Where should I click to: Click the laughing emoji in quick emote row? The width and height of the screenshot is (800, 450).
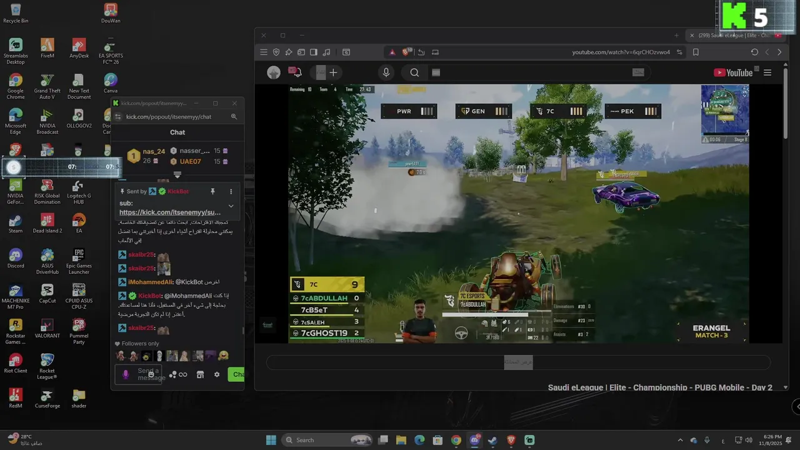223,356
